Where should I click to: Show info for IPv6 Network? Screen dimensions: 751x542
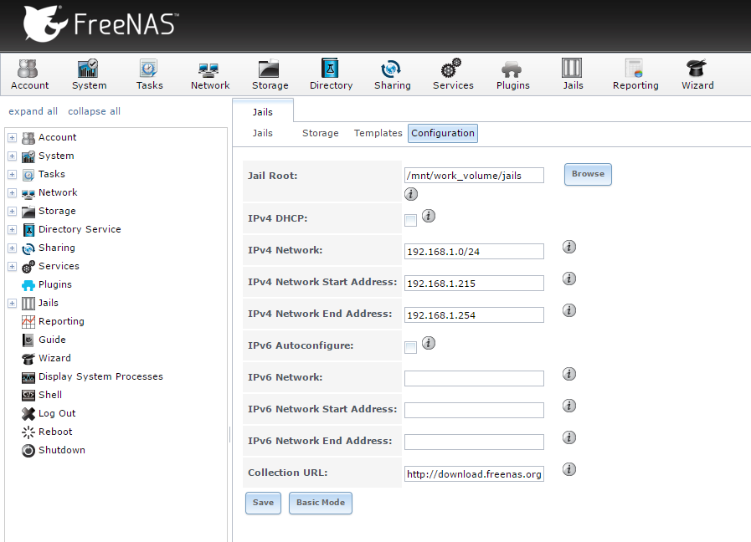(x=569, y=374)
